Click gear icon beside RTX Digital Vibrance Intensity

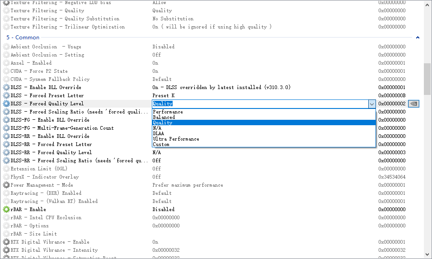[6, 250]
